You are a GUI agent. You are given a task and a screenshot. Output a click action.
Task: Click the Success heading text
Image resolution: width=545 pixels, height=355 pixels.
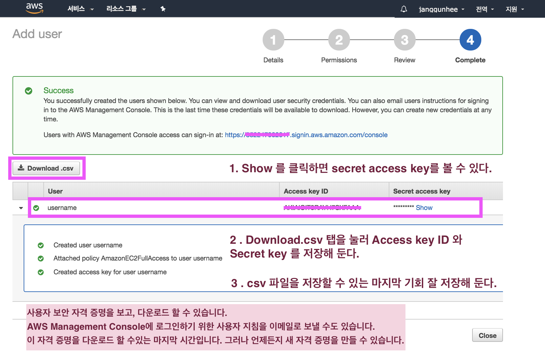click(58, 91)
